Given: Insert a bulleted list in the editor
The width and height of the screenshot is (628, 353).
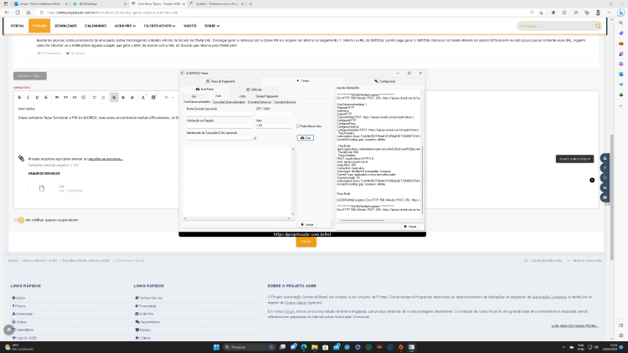Looking at the screenshot, I should (95, 97).
